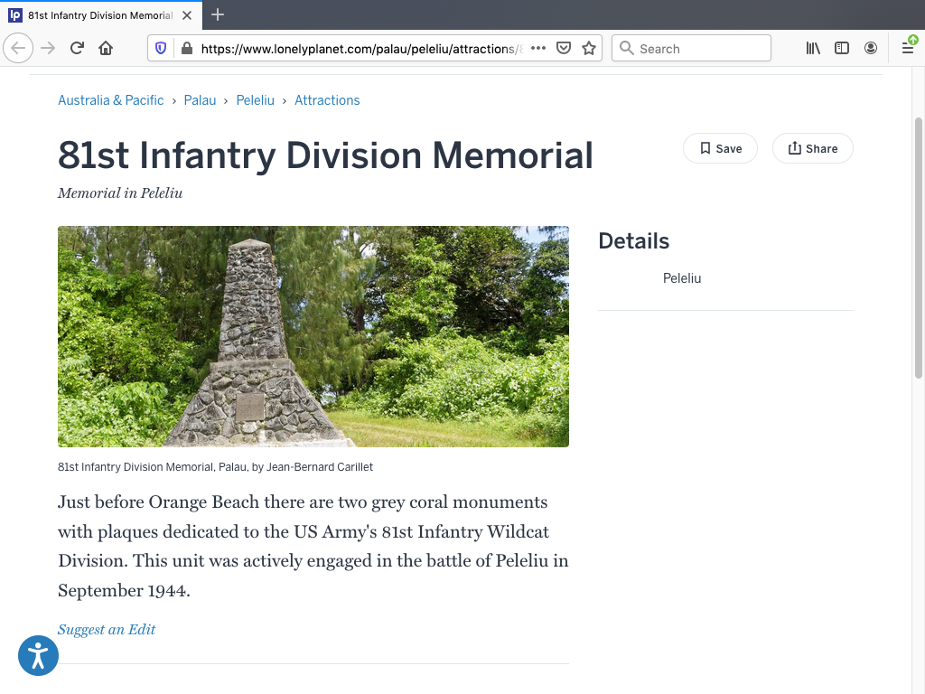The width and height of the screenshot is (925, 694).
Task: Open a new tab with plus button
Action: click(x=218, y=14)
